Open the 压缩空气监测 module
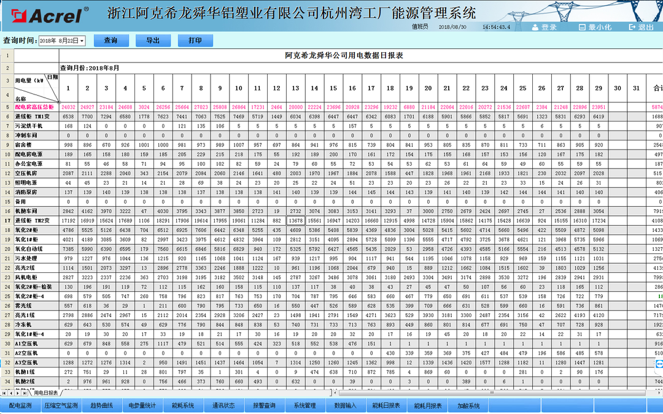 (62, 404)
